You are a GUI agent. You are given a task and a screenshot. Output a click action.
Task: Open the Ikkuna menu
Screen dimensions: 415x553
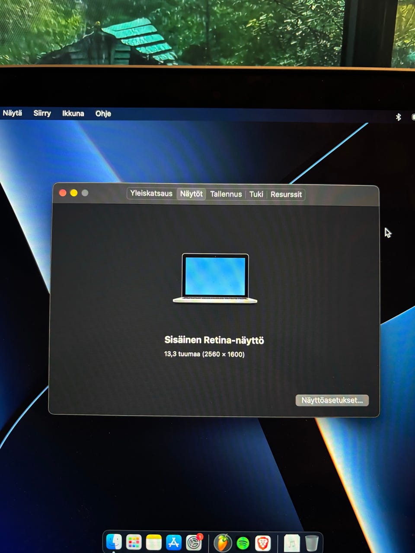coord(73,114)
